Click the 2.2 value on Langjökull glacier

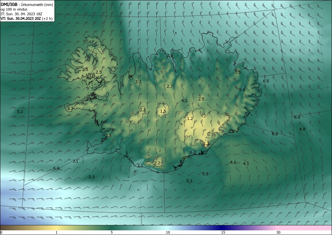143,110
